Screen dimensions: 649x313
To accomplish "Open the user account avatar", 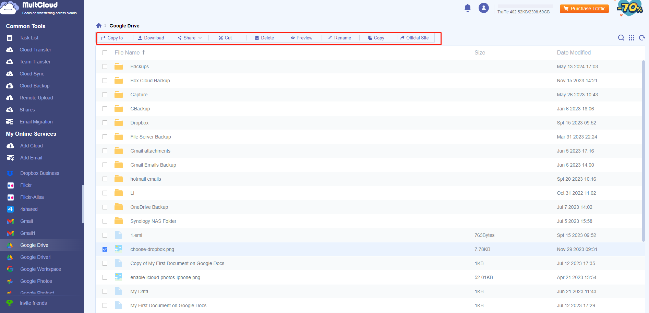I will coord(484,8).
